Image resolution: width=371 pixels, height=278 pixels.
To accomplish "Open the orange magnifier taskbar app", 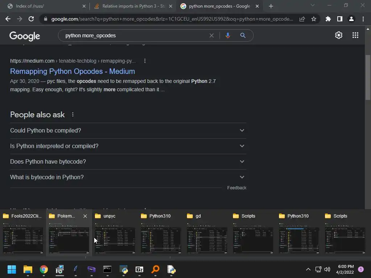I will click(155, 269).
